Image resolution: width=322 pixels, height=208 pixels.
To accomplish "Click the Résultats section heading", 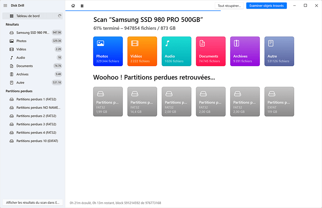I will coord(12,24).
